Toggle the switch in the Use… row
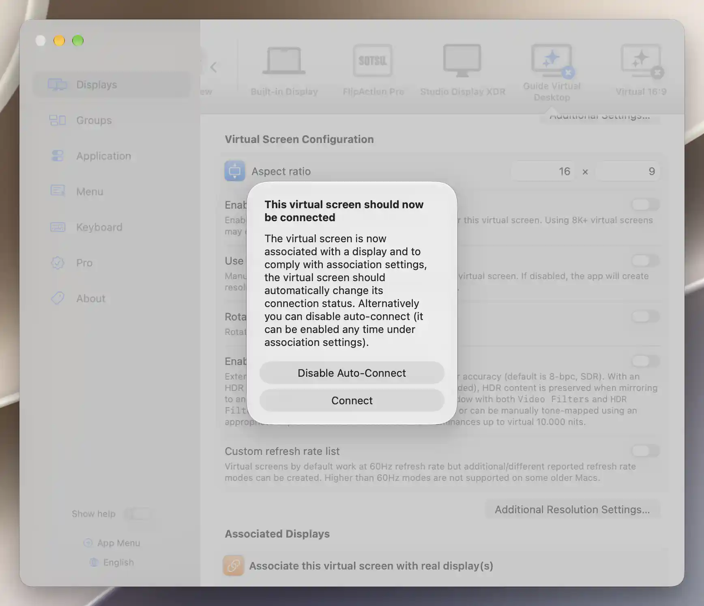The height and width of the screenshot is (606, 704). click(646, 260)
